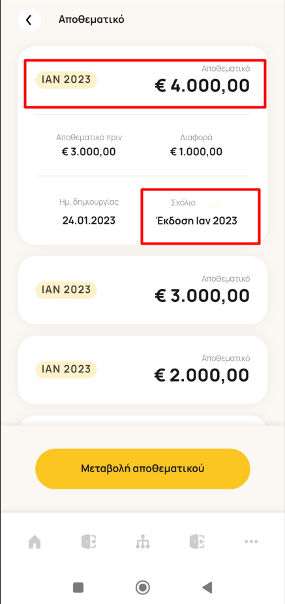
Task: Expand the € 2.000,00 reserve card
Action: coord(142,370)
